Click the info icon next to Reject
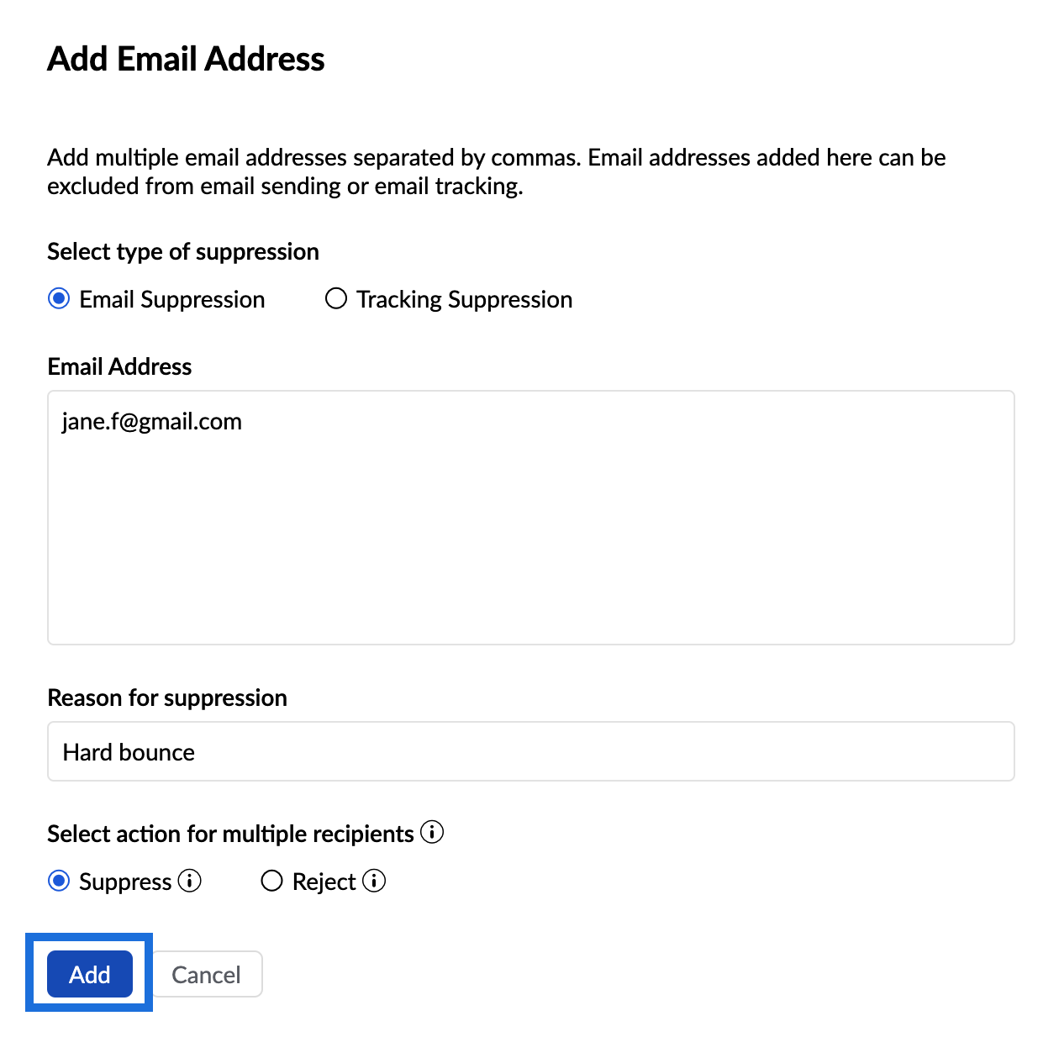This screenshot has height=1037, width=1064. click(374, 881)
